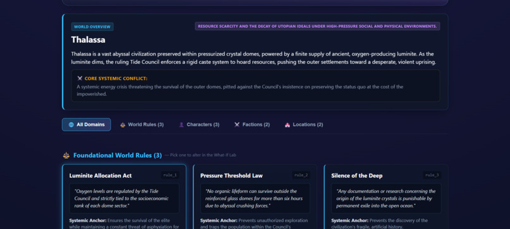Switch to the Characters (3) tab
510x229 pixels.
199,124
